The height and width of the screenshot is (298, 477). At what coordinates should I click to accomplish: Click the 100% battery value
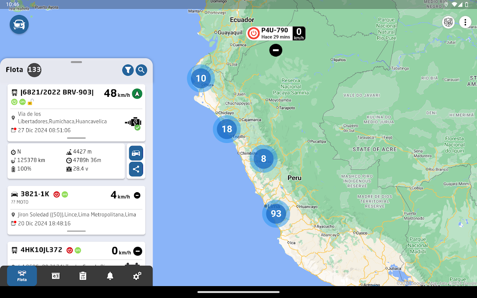click(24, 169)
